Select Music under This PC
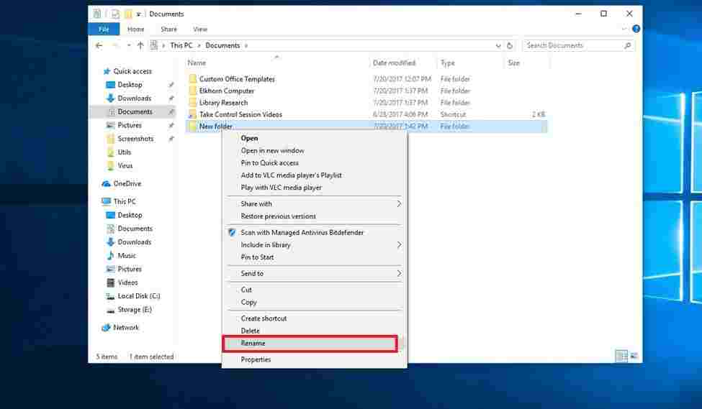Screen dimensions: 702x409 pos(127,255)
